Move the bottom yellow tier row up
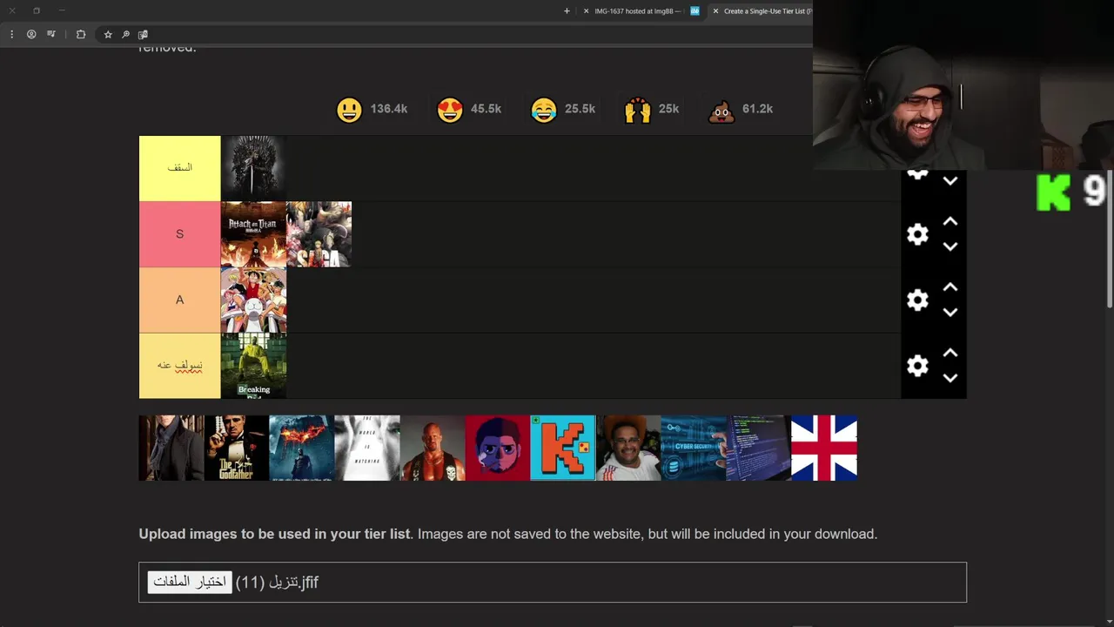 (950, 353)
